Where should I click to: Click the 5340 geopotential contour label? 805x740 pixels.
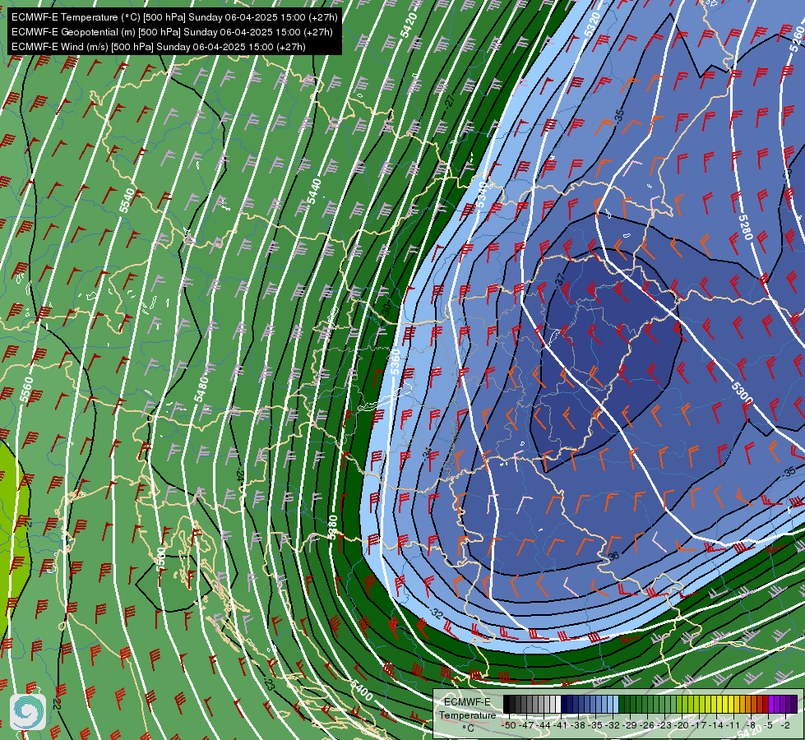482,195
